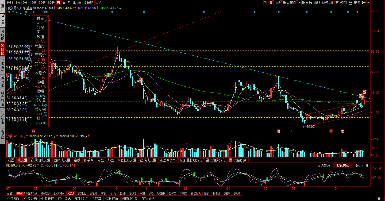
Task: Click the X10 volume scale indicator
Action: 374,155
